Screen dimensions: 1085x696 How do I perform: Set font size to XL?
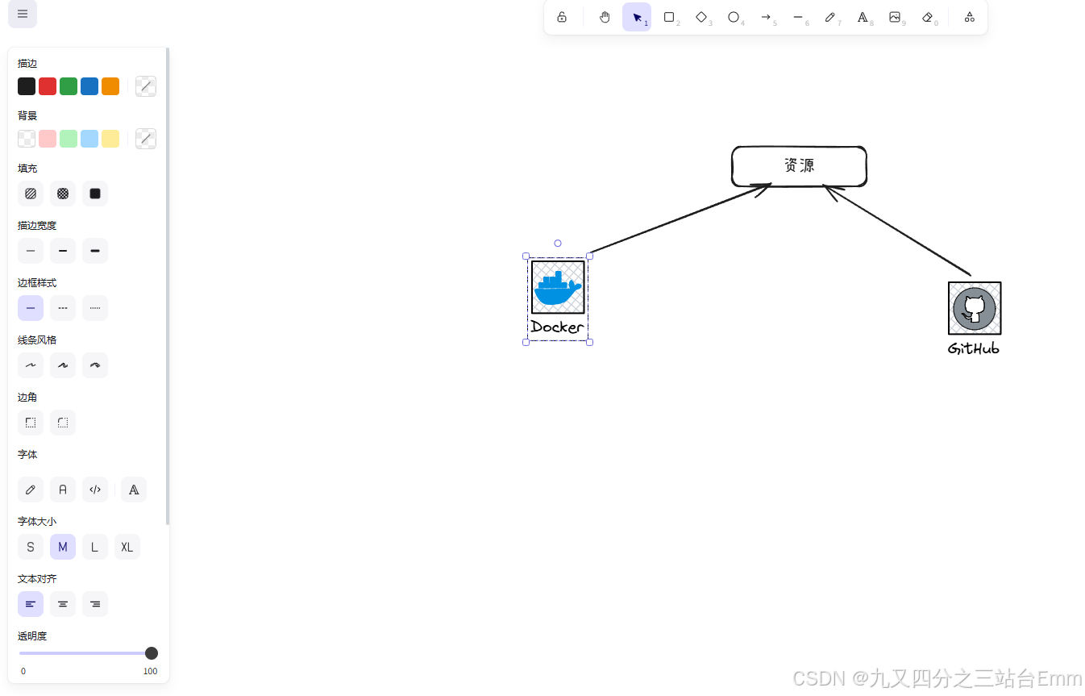127,547
